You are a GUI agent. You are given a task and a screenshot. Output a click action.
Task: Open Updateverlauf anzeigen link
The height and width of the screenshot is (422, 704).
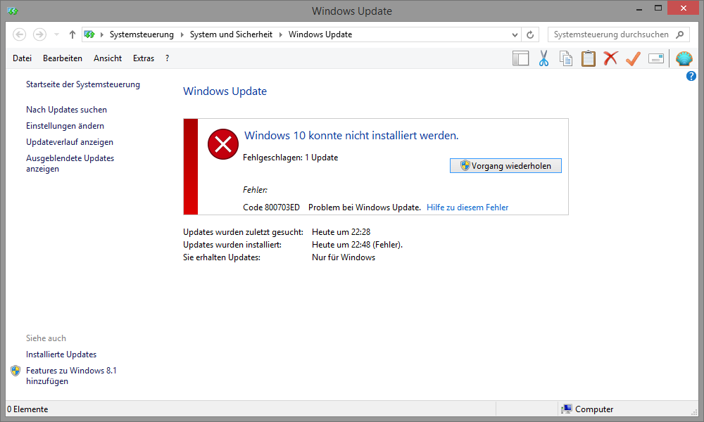(x=70, y=141)
